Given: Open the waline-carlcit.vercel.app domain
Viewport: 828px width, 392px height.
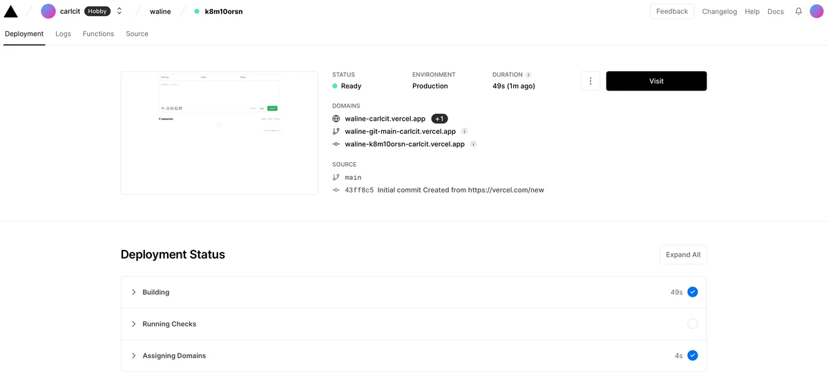Looking at the screenshot, I should click(385, 119).
